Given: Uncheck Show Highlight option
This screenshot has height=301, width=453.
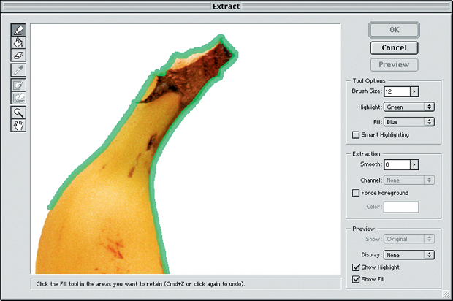Looking at the screenshot, I should click(x=356, y=267).
